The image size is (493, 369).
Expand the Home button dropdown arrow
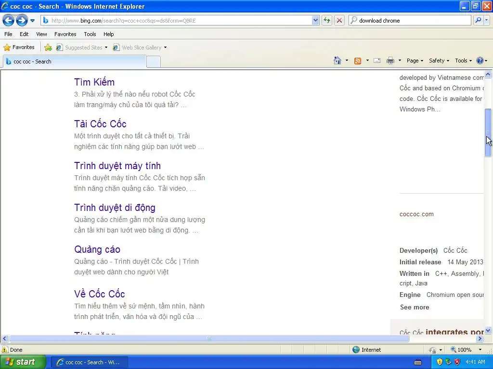point(347,61)
